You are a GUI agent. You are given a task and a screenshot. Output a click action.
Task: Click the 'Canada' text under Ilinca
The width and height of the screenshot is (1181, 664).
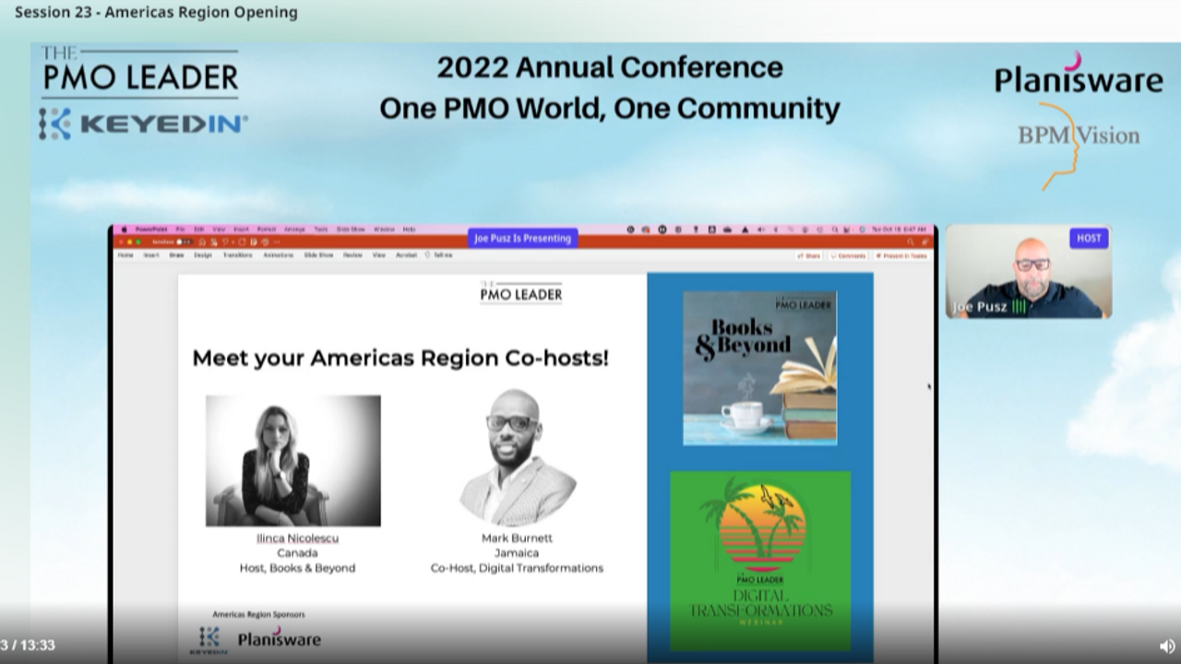pyautogui.click(x=297, y=553)
